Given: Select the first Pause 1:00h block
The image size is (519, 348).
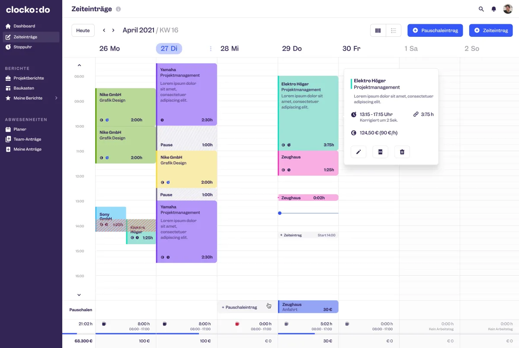Looking at the screenshot, I should [186, 138].
